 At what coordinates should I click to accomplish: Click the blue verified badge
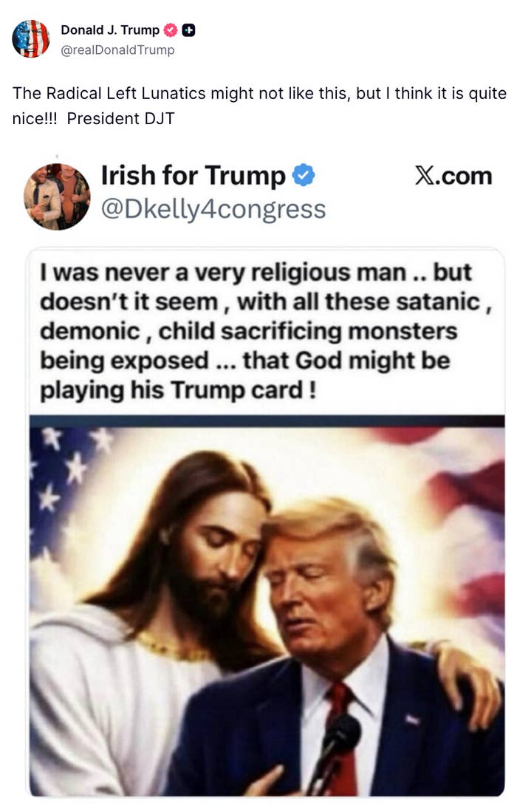(x=304, y=175)
